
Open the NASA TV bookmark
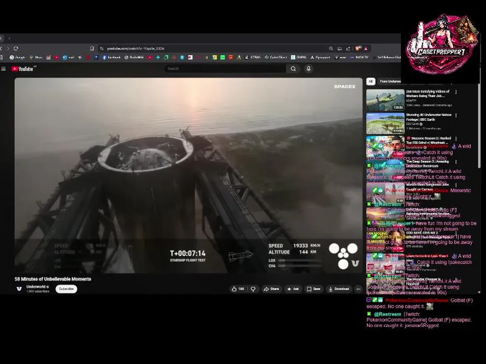tap(359, 57)
